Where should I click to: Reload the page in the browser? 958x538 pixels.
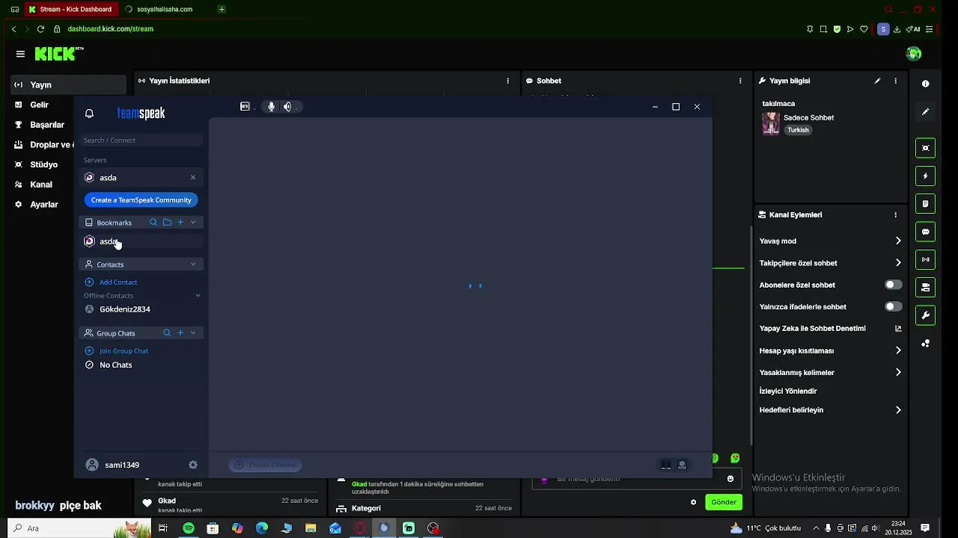pyautogui.click(x=40, y=29)
